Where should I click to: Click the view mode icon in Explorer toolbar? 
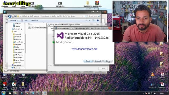pos(87,20)
